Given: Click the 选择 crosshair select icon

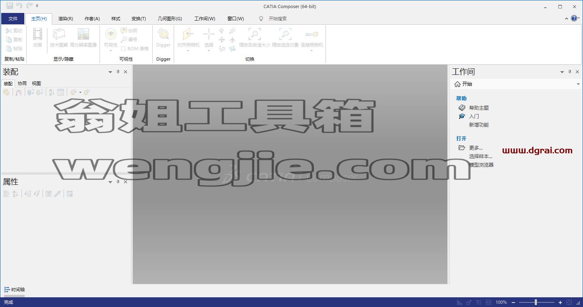Looking at the screenshot, I should tap(209, 34).
